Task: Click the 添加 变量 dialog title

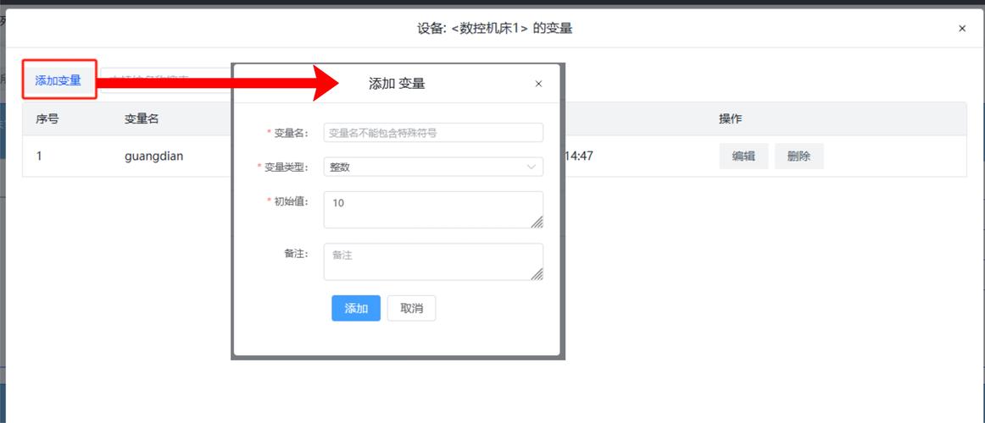Action: pos(397,84)
